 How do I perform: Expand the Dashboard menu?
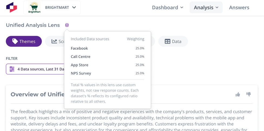pyautogui.click(x=168, y=7)
